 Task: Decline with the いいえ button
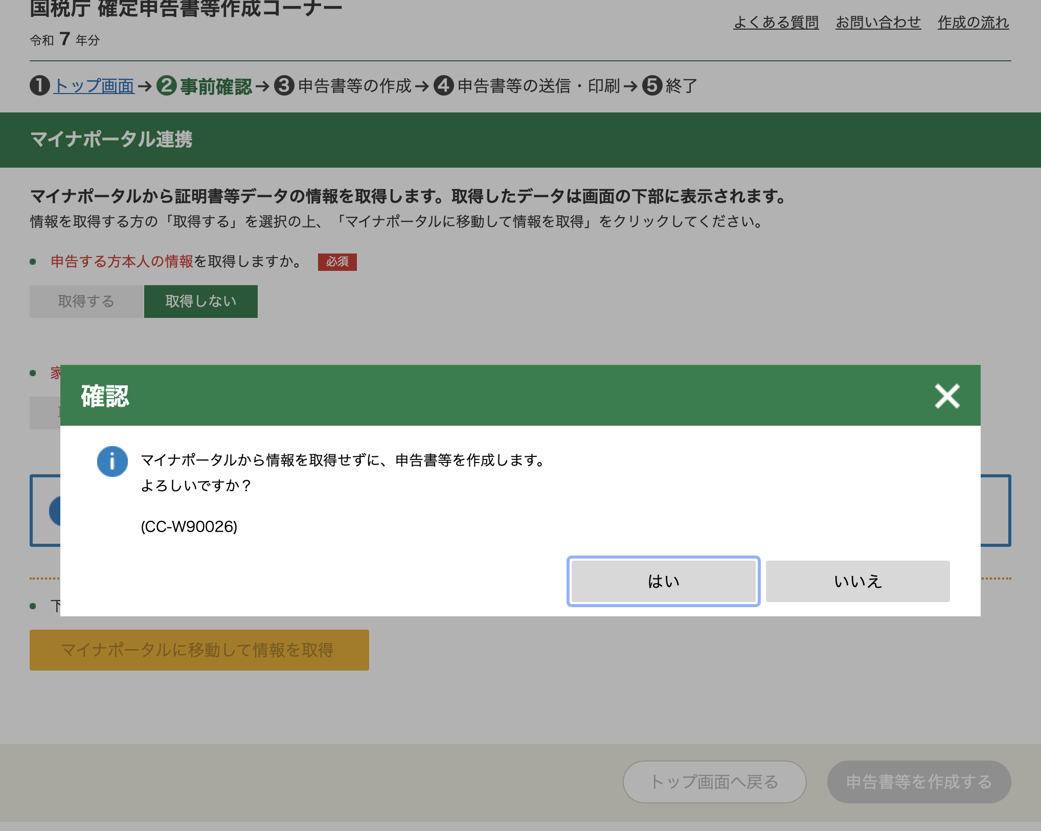tap(857, 581)
